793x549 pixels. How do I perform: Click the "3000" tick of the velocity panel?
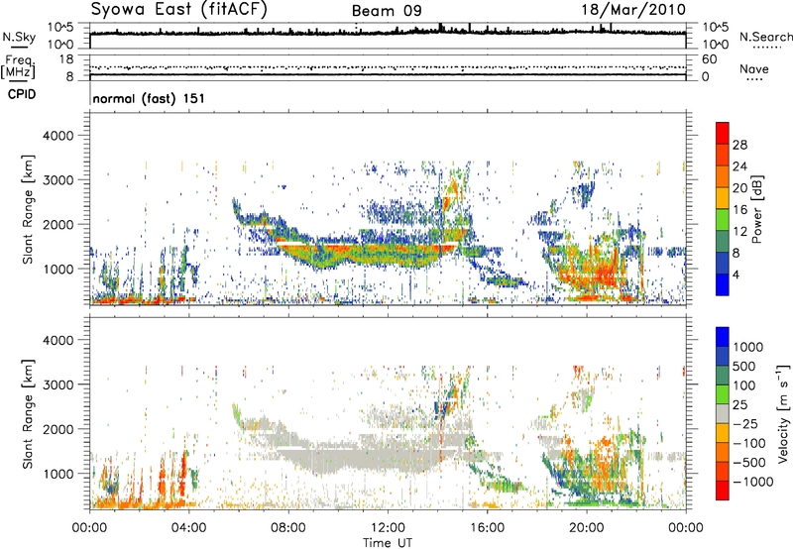(x=57, y=385)
